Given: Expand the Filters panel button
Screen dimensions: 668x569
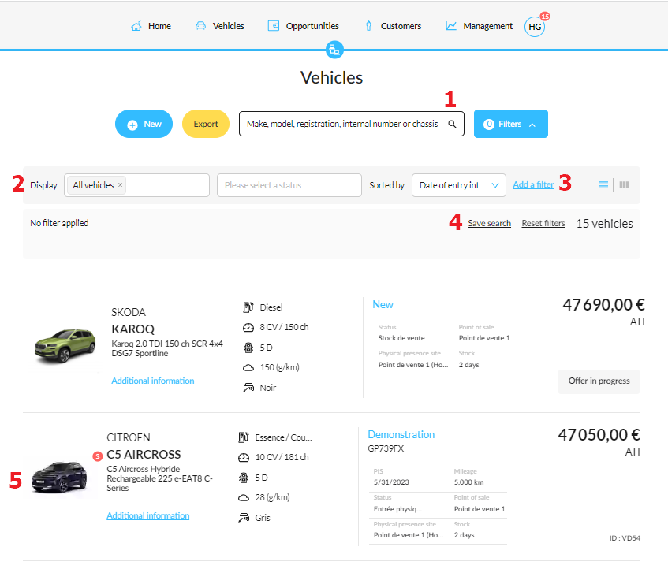Looking at the screenshot, I should point(511,124).
